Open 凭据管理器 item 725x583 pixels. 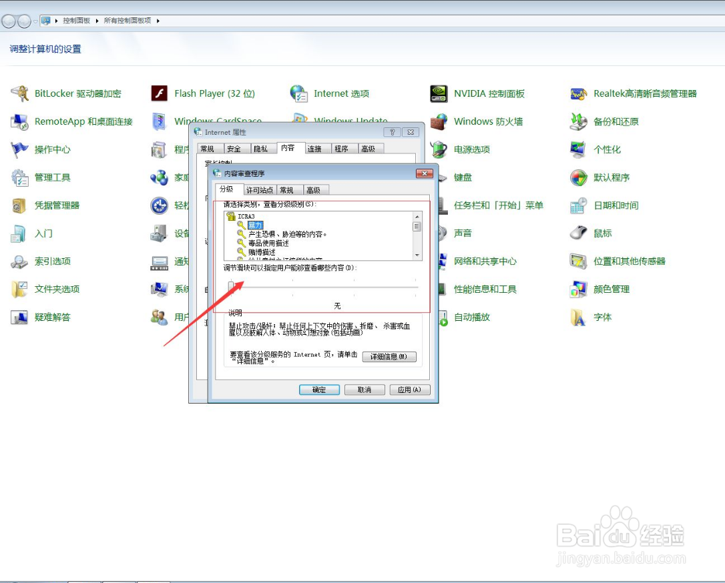(45, 205)
